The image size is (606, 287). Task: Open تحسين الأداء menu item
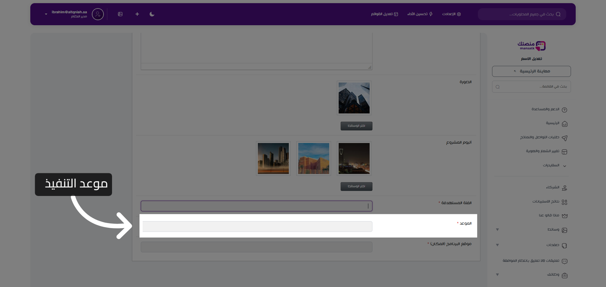420,14
